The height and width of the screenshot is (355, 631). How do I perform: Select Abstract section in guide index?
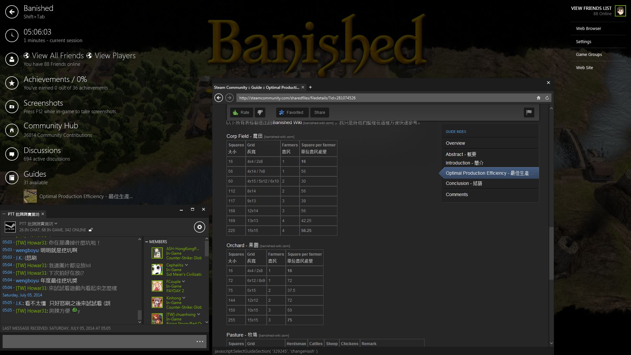(x=461, y=154)
